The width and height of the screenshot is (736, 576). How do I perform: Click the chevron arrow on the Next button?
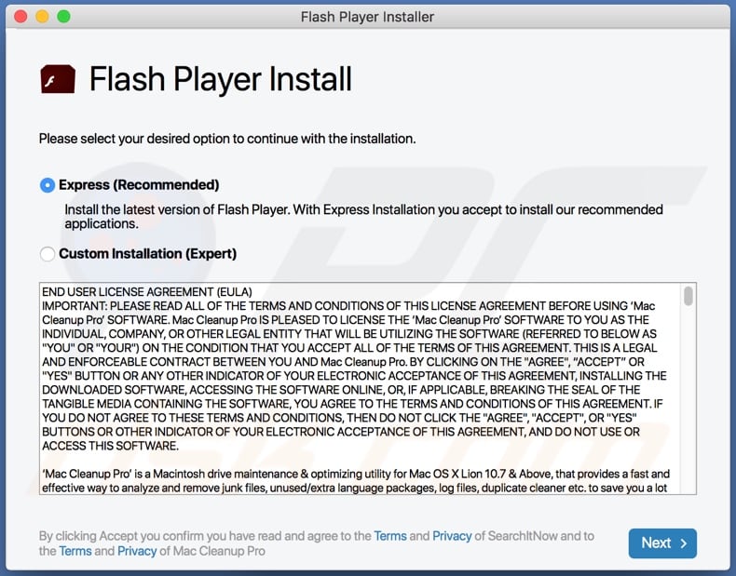tap(683, 543)
